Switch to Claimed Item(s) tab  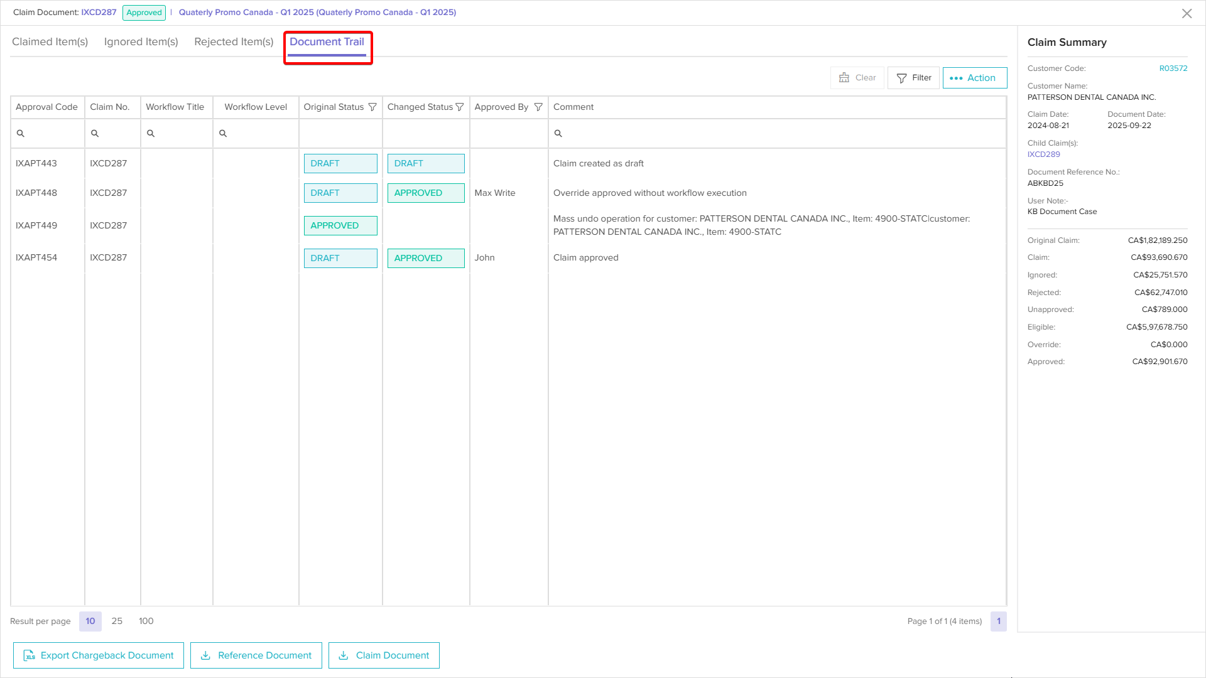(50, 42)
